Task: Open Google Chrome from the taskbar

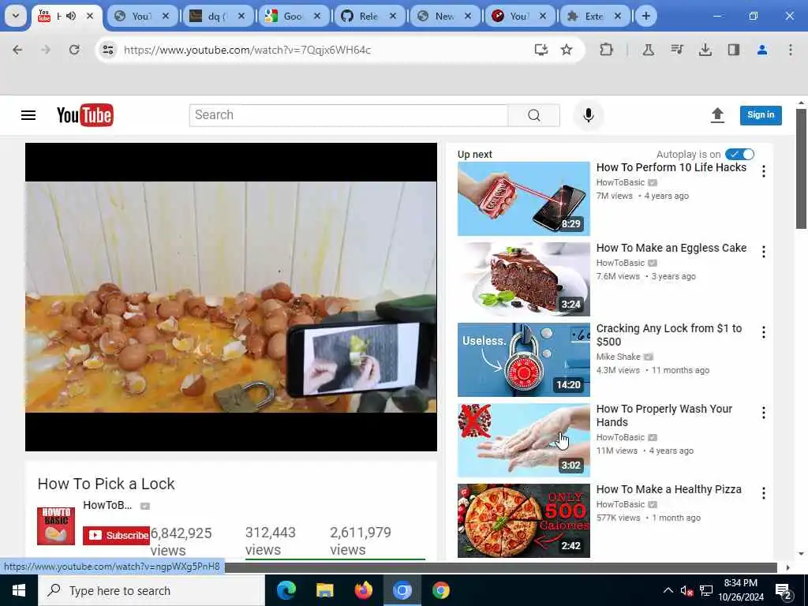Action: pos(441,590)
